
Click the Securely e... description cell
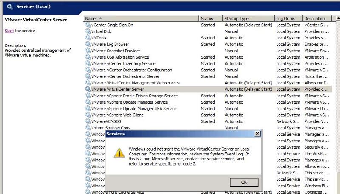(x=316, y=147)
